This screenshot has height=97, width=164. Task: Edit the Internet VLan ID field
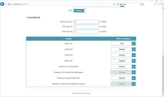[86, 22]
